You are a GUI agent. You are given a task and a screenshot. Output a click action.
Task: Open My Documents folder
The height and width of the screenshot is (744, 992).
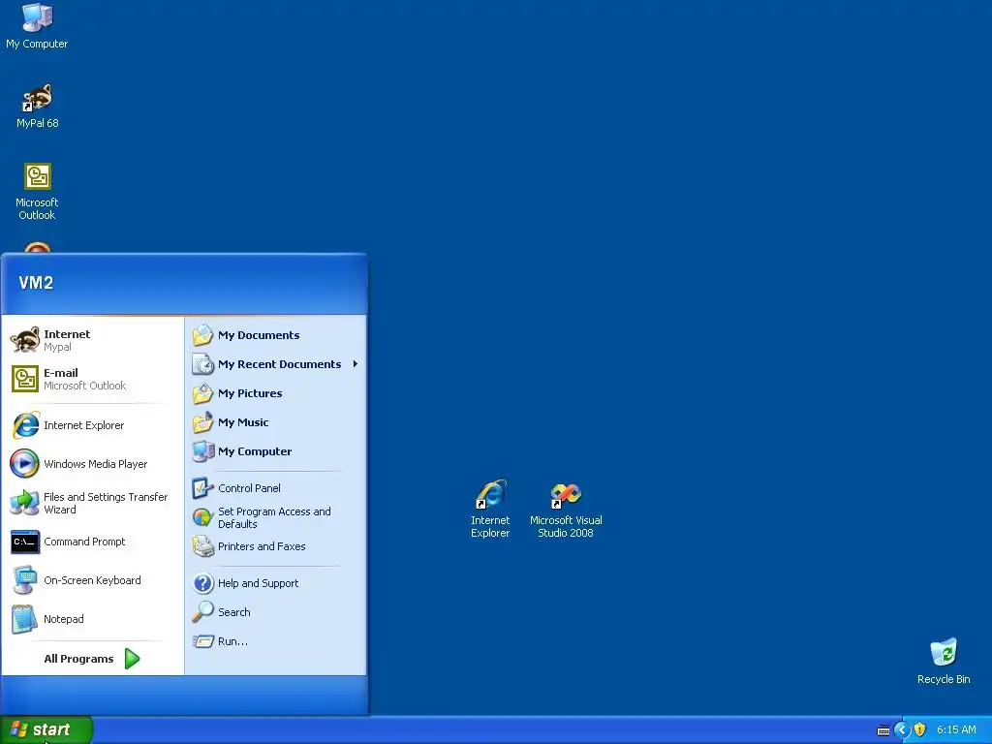[276, 334]
